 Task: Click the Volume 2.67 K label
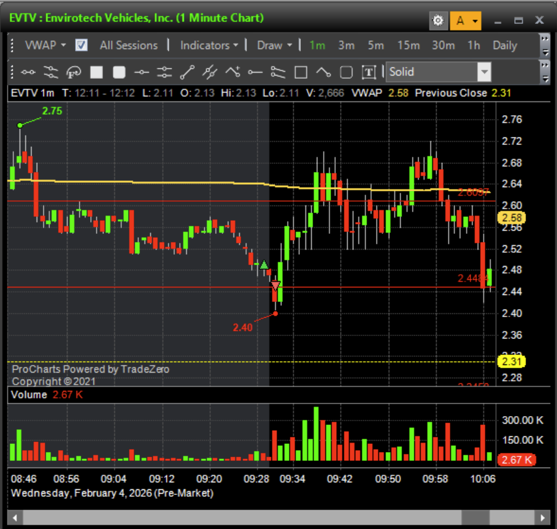pyautogui.click(x=47, y=395)
